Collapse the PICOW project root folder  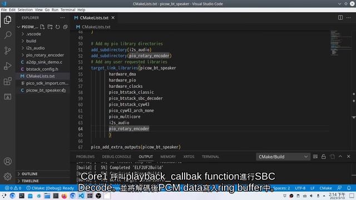[x=18, y=27]
